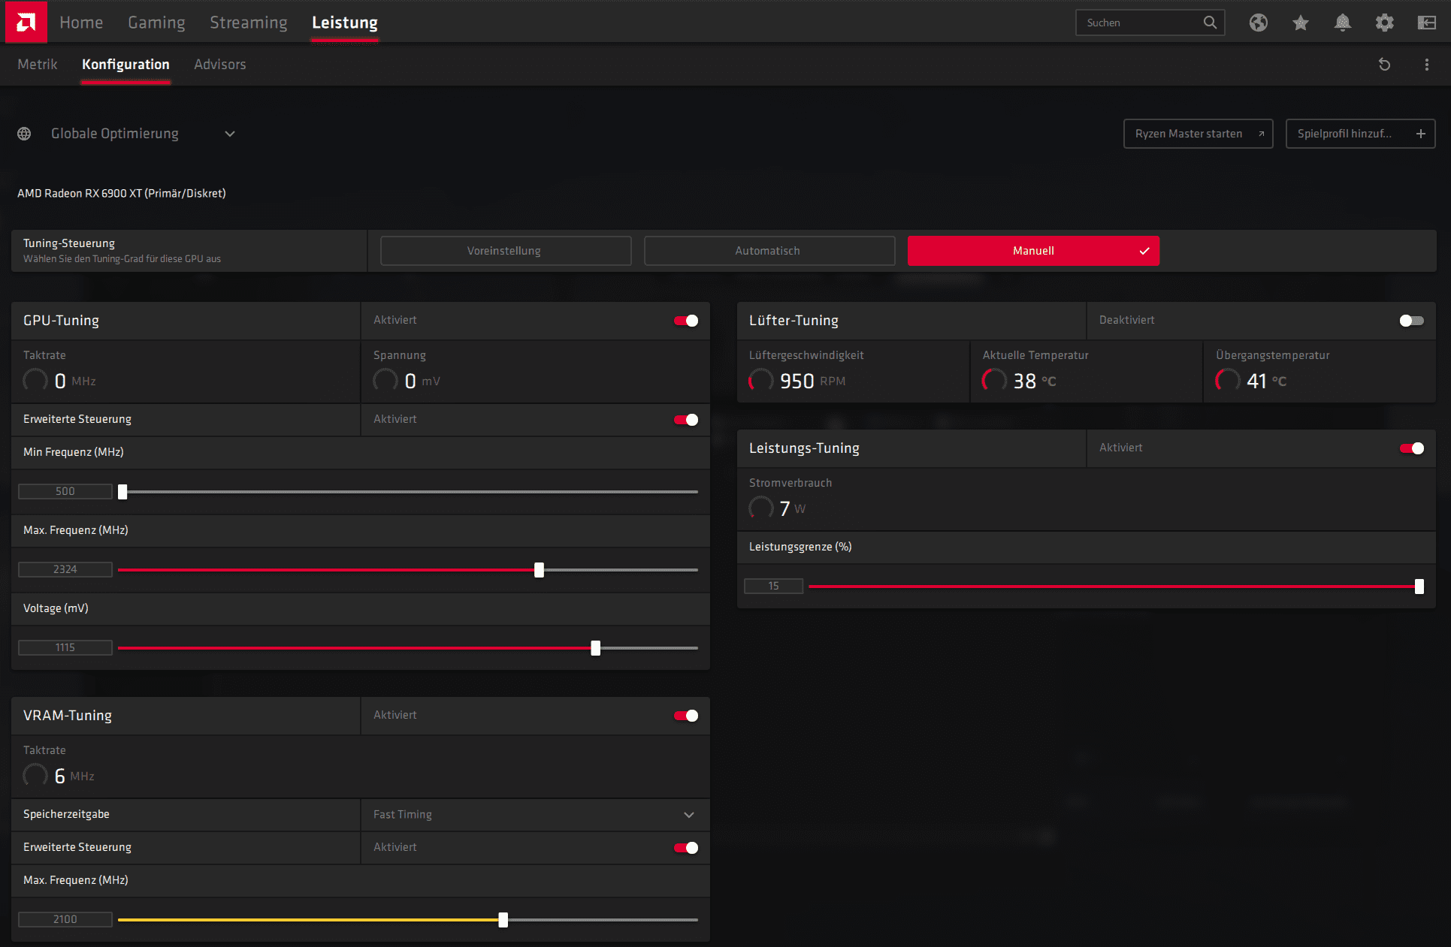The image size is (1451, 947).
Task: Click the VRAM Max. Frequenz slider handle
Action: pos(503,920)
